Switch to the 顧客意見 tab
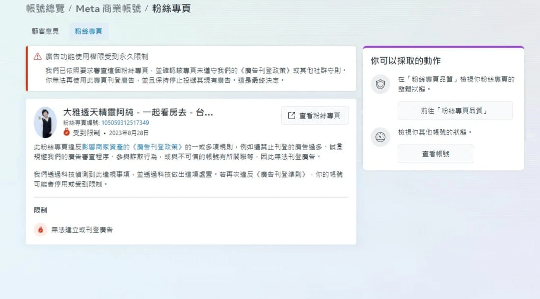Screen dimensions: 540x299 pyautogui.click(x=46, y=31)
